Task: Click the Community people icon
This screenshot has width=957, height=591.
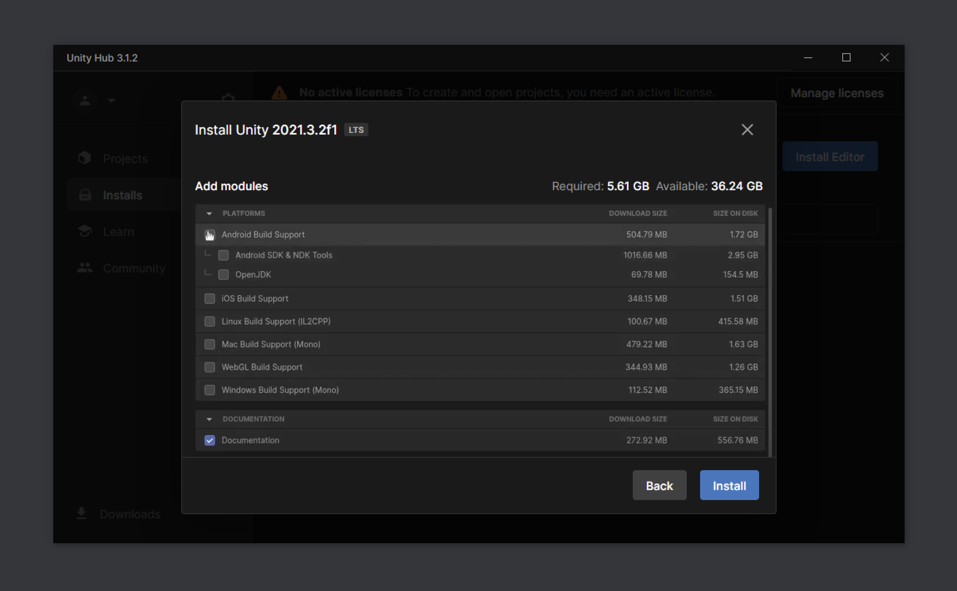Action: 85,267
